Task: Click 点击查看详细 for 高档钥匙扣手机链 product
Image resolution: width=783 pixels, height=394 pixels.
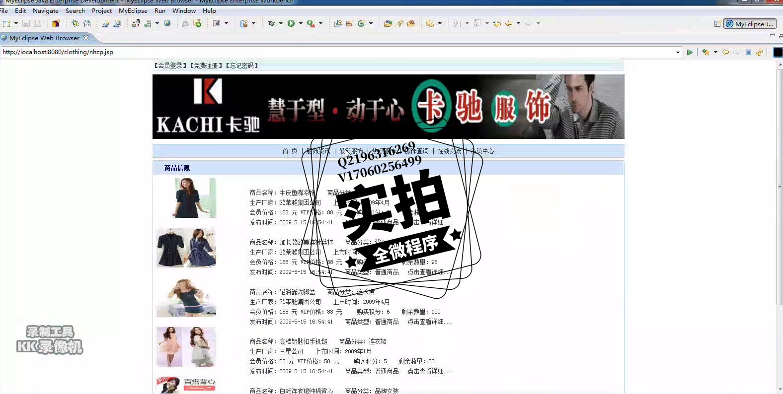Action: 429,371
